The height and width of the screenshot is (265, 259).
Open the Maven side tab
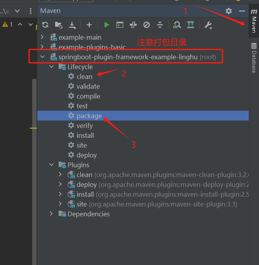254,21
